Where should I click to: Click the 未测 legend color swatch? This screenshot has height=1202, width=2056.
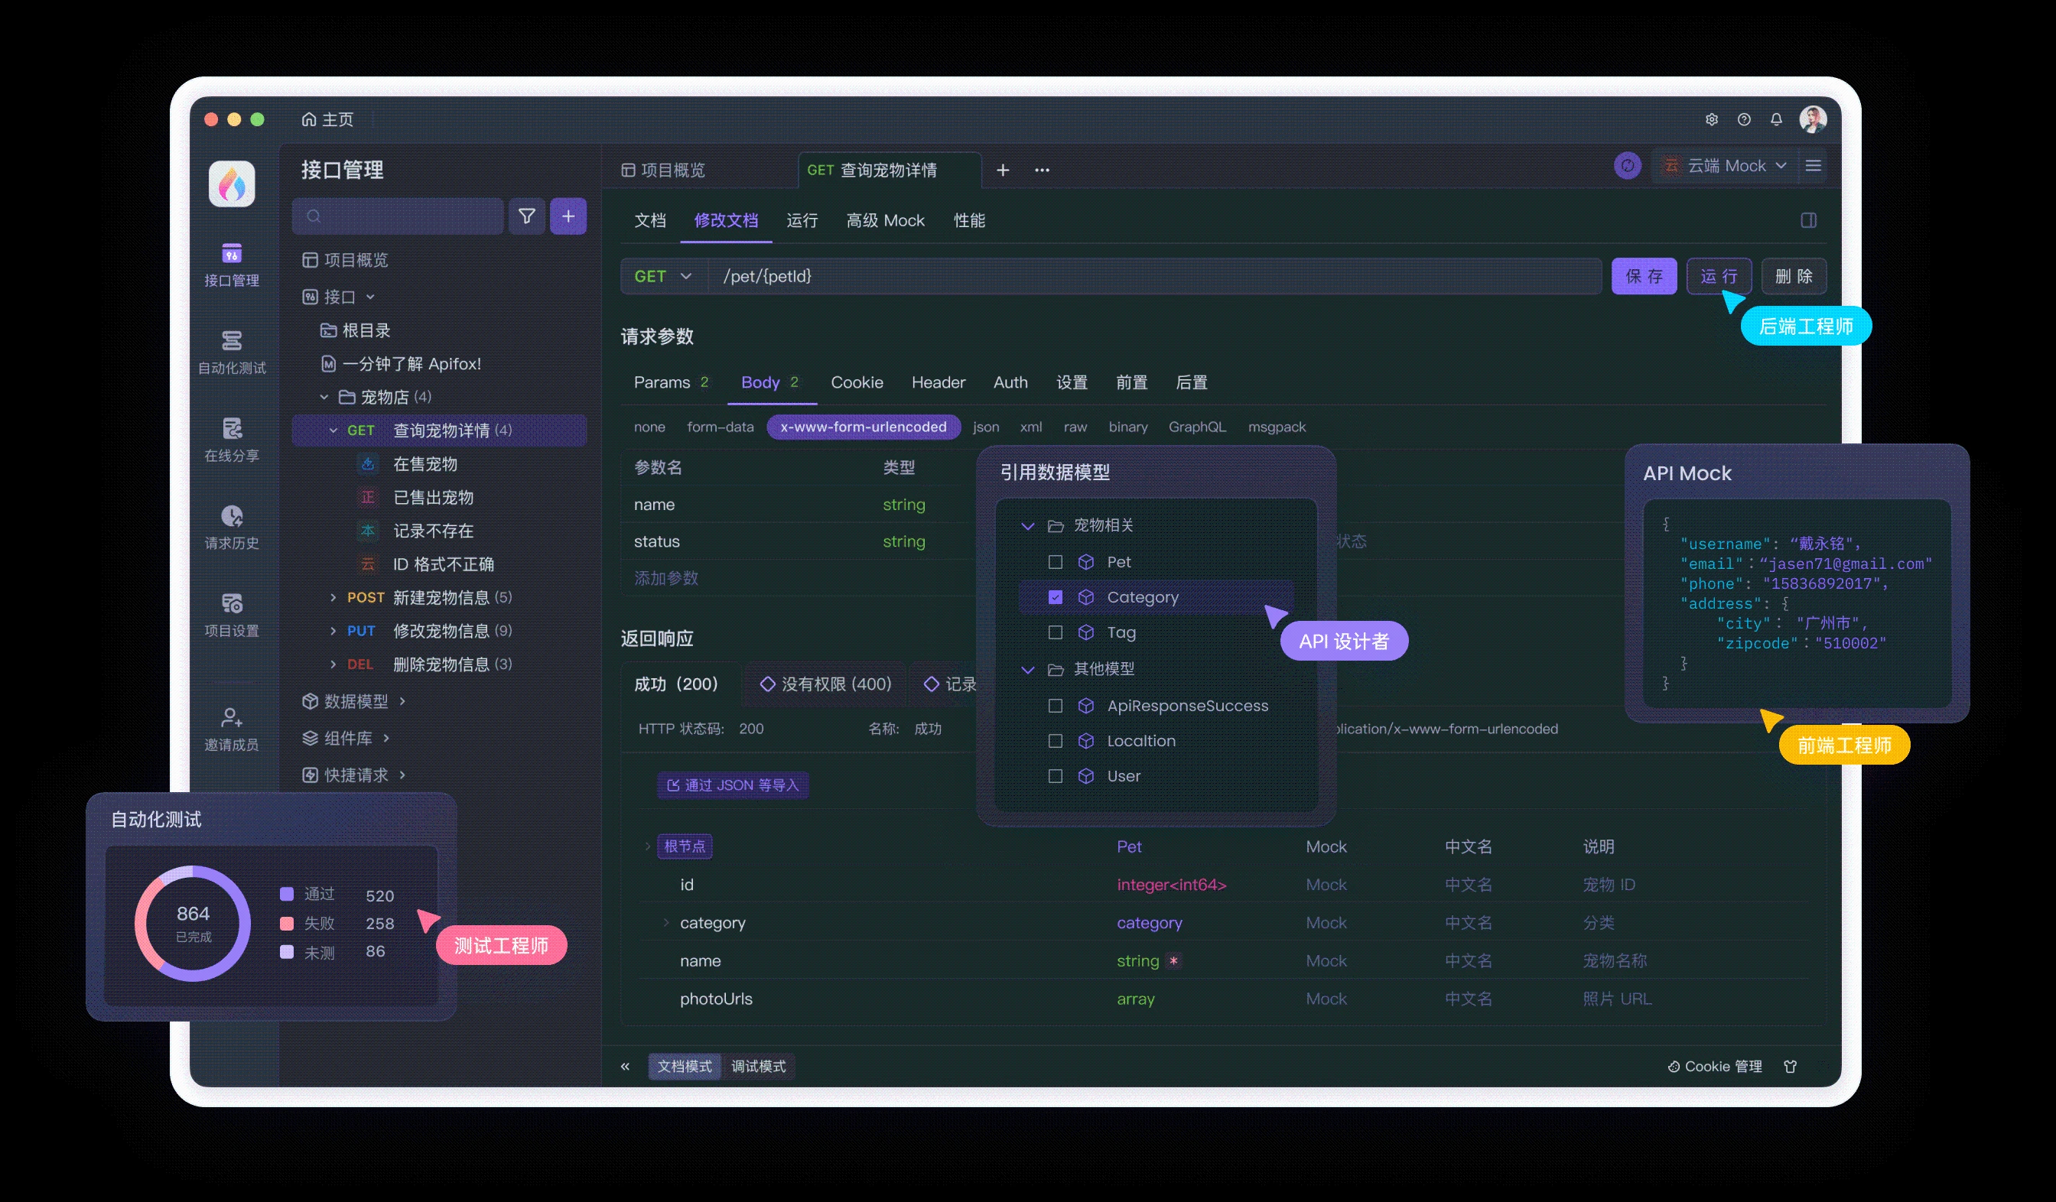click(286, 952)
